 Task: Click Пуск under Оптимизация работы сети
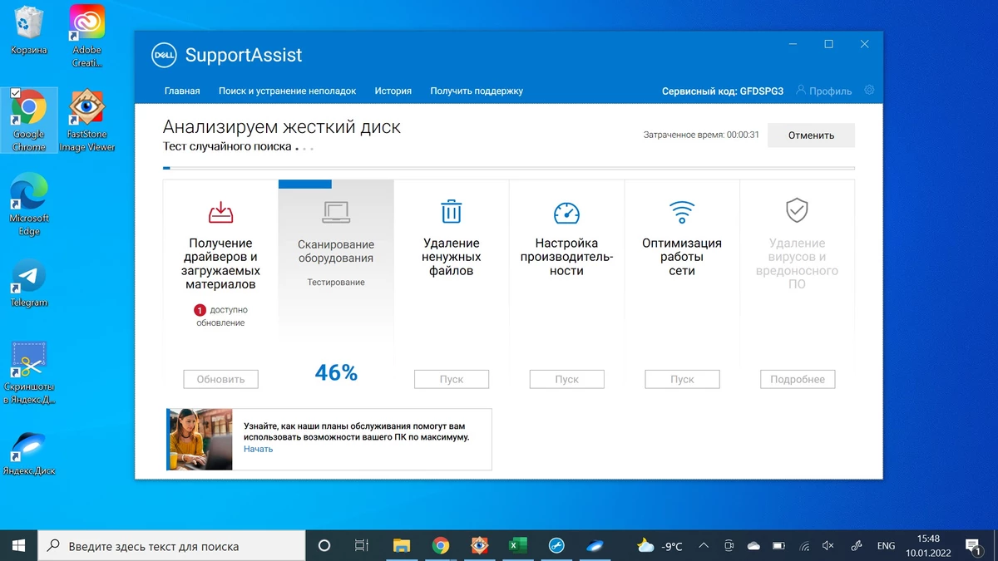pos(682,379)
